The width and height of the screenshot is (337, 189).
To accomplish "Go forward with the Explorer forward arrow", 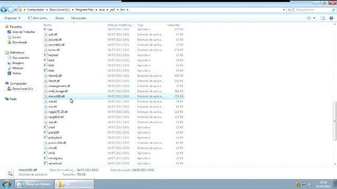I will click(11, 9).
